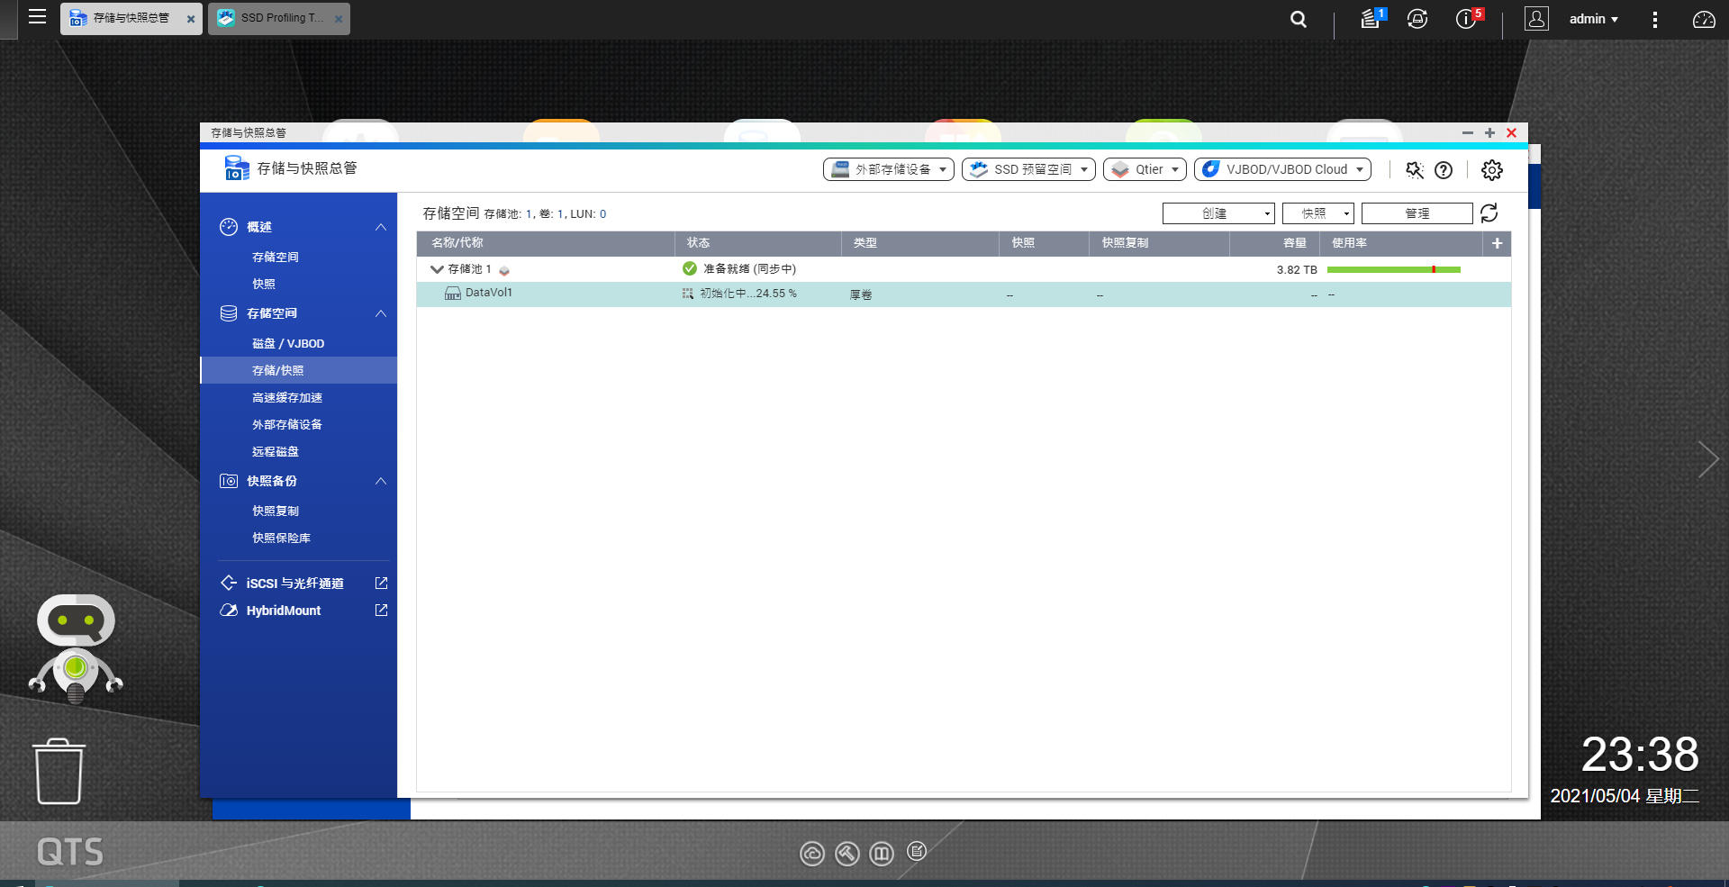This screenshot has width=1729, height=887.
Task: Switch to the 存储与快照总管 taskbar tab
Action: 131,18
